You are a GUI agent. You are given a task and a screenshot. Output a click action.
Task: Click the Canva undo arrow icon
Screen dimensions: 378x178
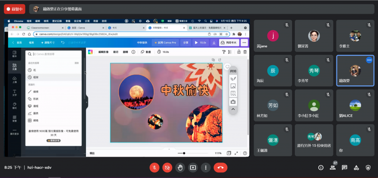(63, 42)
